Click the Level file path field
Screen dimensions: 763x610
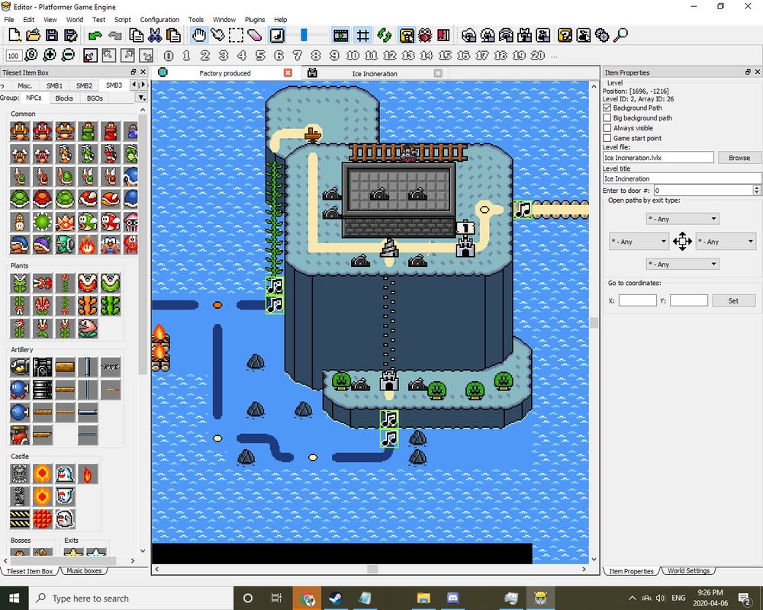click(x=658, y=158)
